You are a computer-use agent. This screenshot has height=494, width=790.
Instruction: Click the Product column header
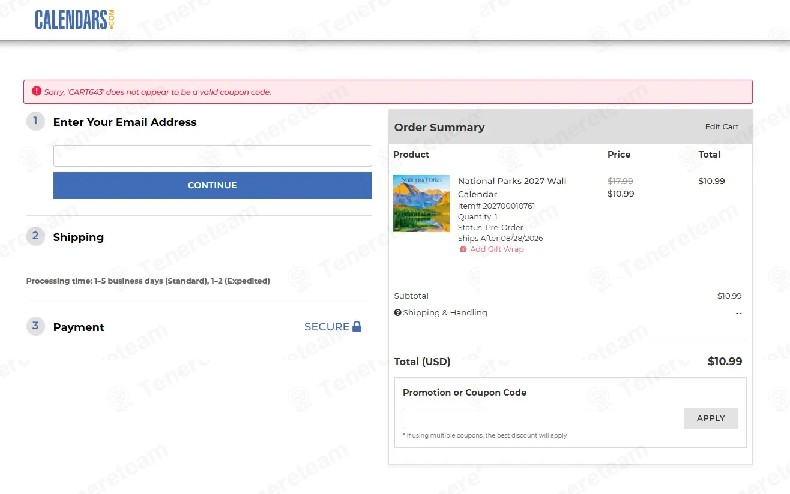coord(411,155)
